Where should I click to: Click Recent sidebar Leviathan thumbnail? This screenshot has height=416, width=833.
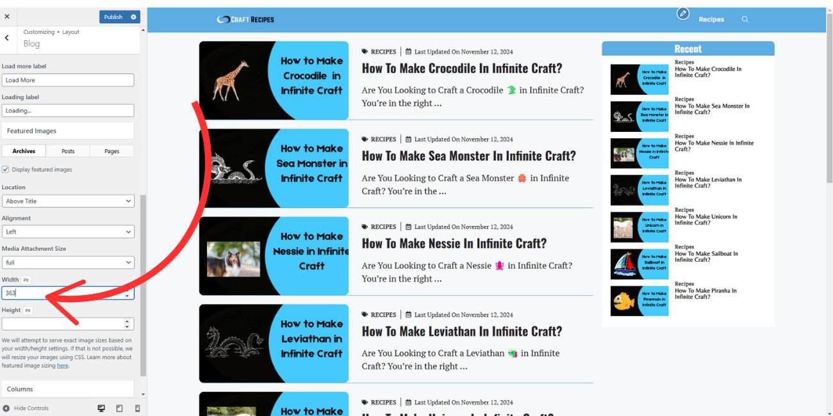[x=639, y=190]
